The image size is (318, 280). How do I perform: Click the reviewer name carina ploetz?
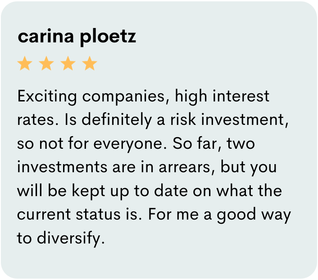pos(77,37)
